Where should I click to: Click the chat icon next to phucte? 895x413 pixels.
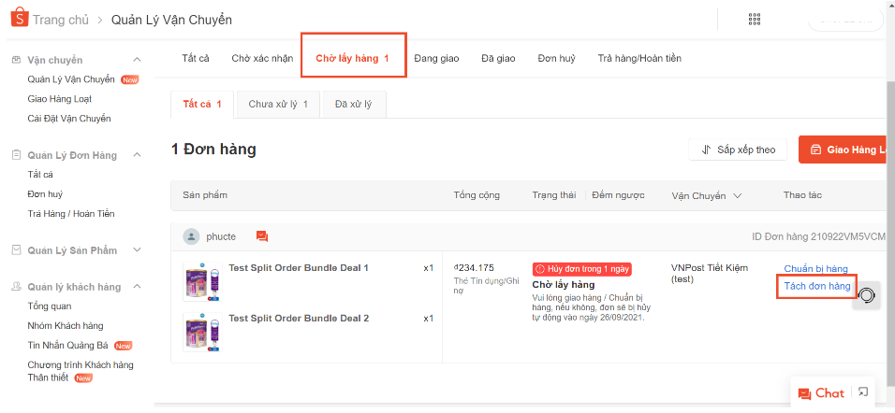pos(262,236)
